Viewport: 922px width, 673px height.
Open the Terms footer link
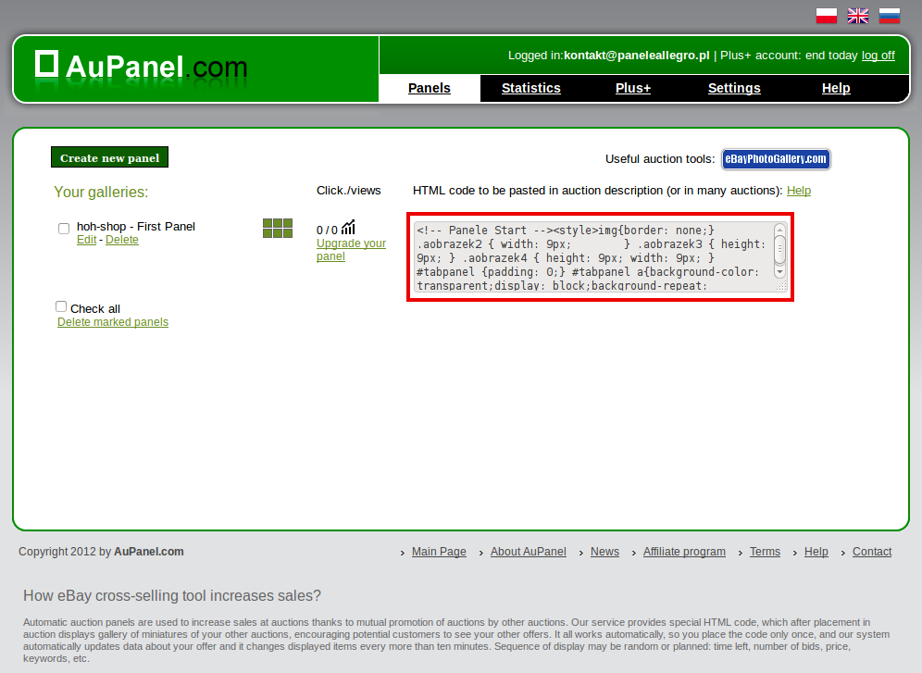click(765, 552)
